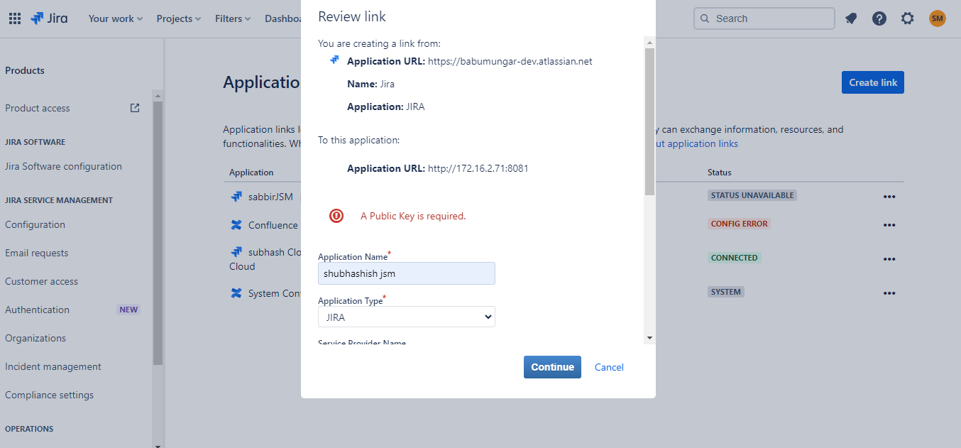Open Incident management from the sidebar
Viewport: 961px width, 448px height.
53,366
